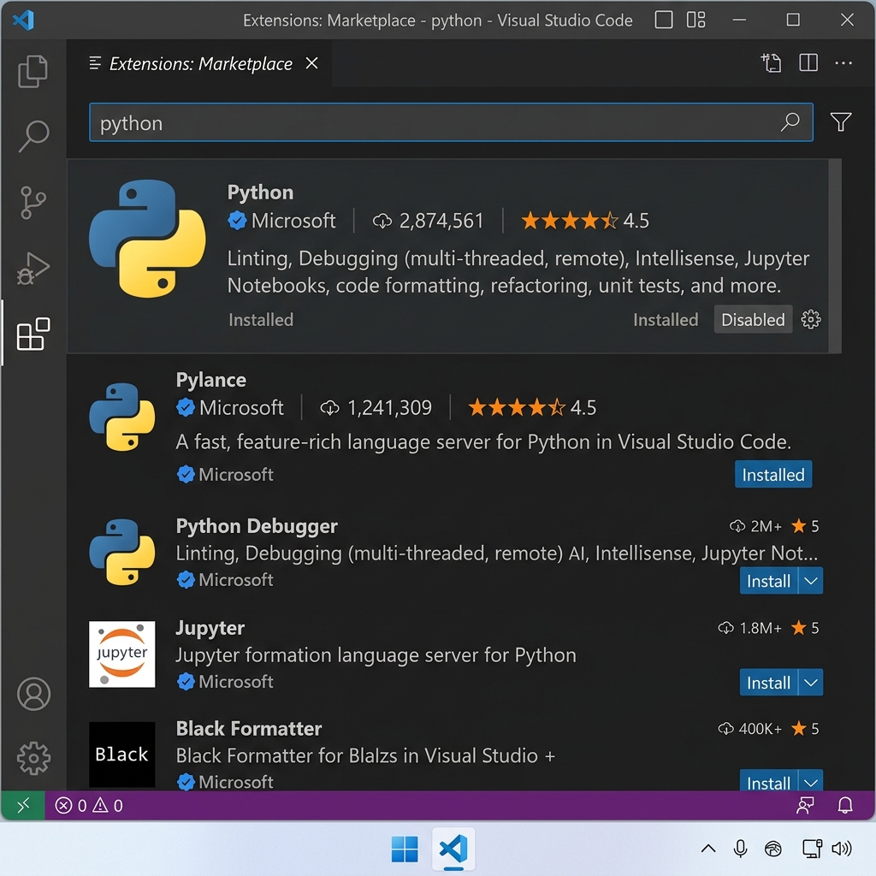Click the Pylance 1,241,309 download count

pos(376,408)
